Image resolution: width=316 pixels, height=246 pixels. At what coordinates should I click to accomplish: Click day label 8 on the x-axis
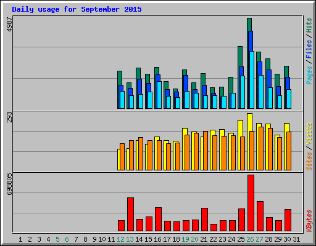[x=85, y=239]
